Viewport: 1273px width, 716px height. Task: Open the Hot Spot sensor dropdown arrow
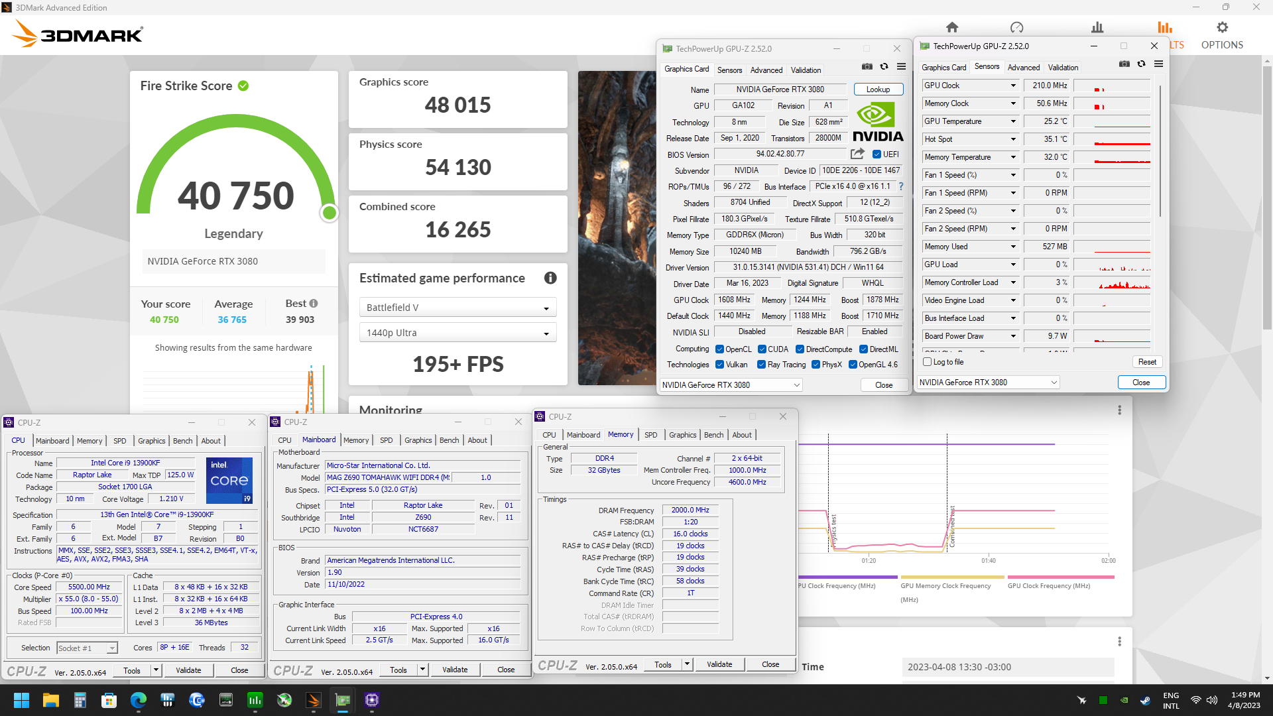(1013, 139)
